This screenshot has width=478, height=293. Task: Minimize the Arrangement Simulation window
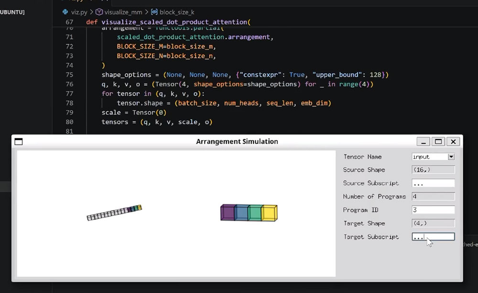(x=424, y=141)
